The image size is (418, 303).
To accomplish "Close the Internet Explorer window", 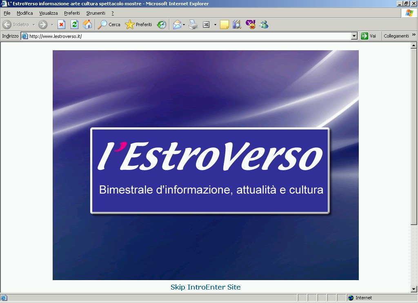I will [x=413, y=3].
